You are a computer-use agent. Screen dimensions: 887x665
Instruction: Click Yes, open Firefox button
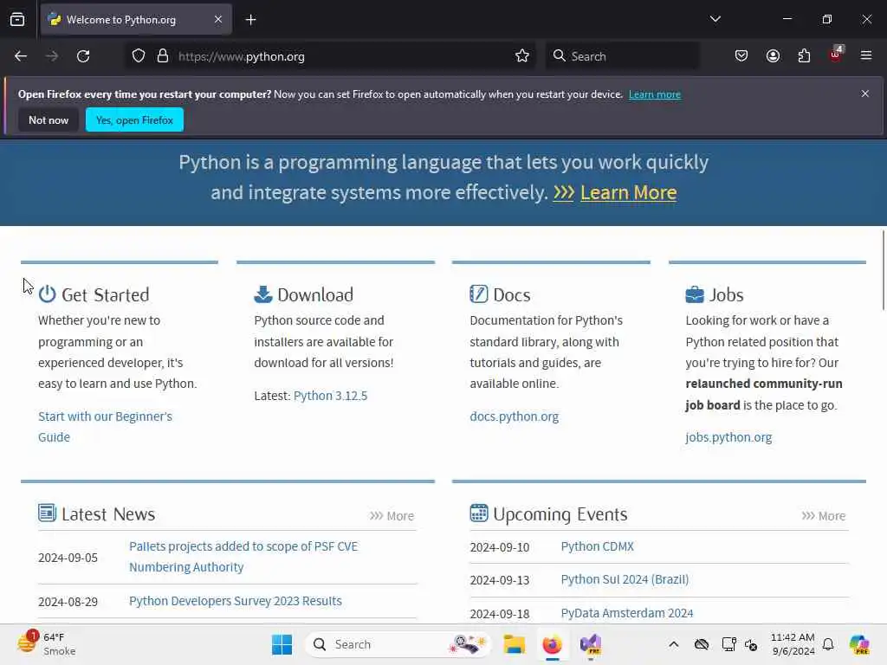coord(134,119)
